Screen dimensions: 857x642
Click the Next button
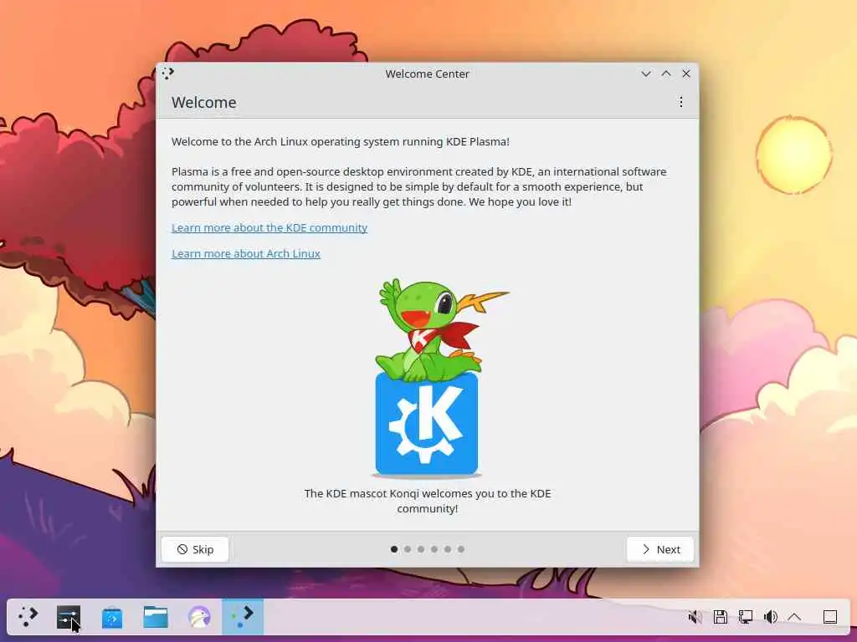(x=660, y=549)
